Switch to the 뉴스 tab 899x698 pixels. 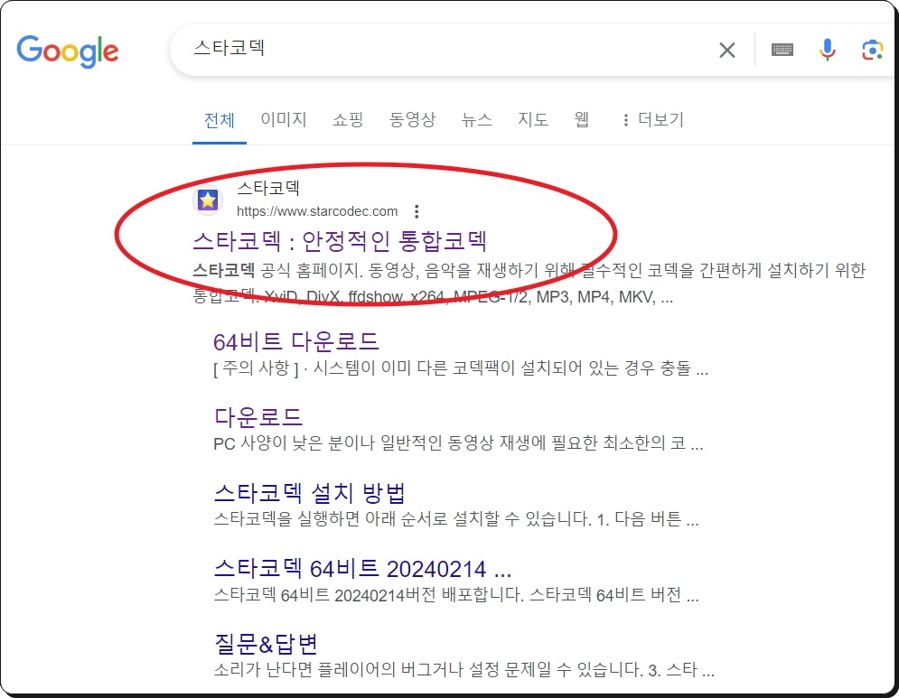476,119
